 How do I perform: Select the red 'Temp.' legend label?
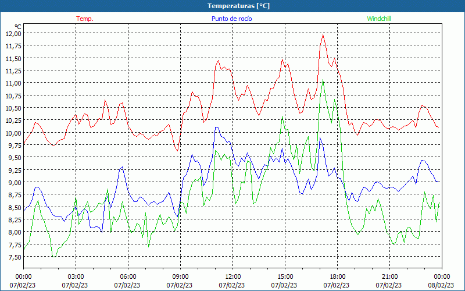(x=85, y=19)
